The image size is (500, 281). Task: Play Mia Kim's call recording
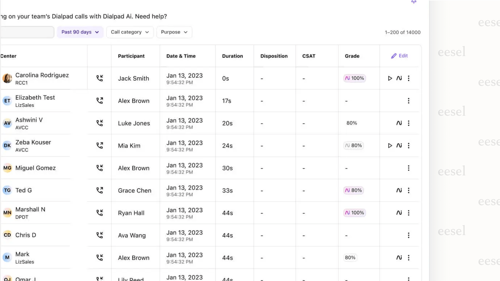[390, 145]
